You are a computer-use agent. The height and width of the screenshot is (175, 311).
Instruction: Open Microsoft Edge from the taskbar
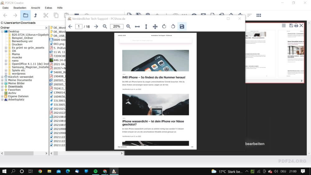coord(68,171)
